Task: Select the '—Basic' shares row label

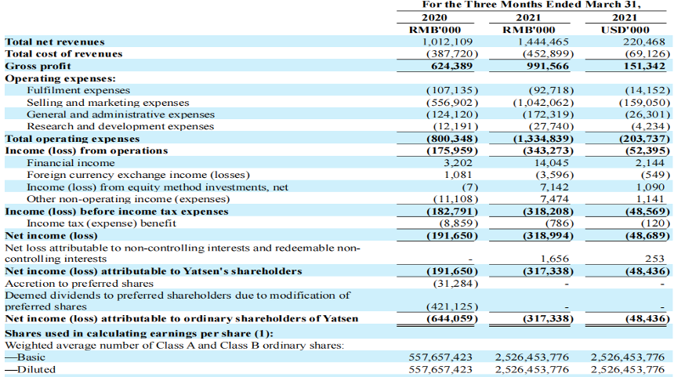Action: [x=24, y=357]
